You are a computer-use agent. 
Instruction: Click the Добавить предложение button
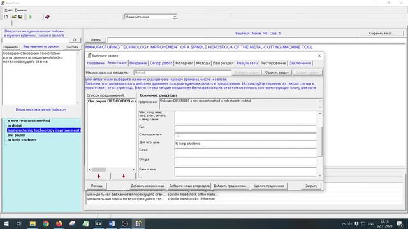point(231,186)
